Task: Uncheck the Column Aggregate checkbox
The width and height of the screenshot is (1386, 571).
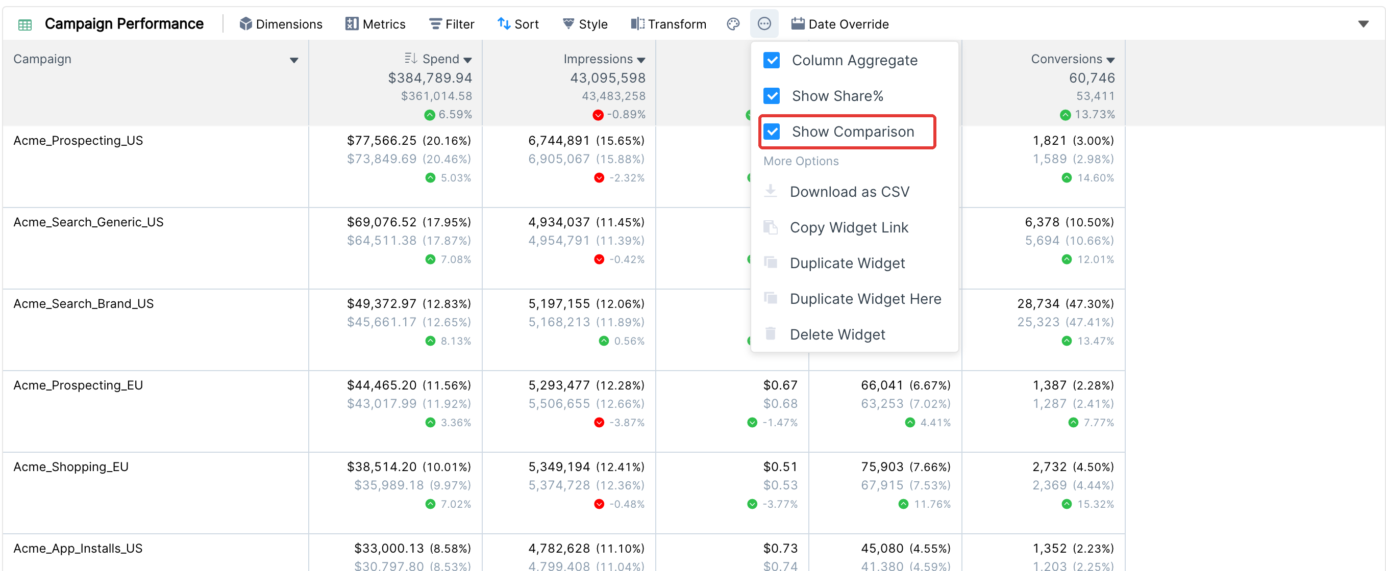Action: pyautogui.click(x=772, y=60)
